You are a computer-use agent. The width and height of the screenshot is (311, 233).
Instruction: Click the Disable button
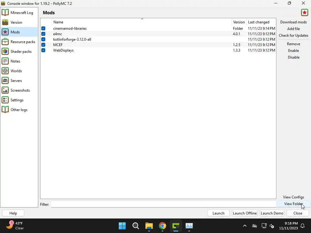[293, 57]
